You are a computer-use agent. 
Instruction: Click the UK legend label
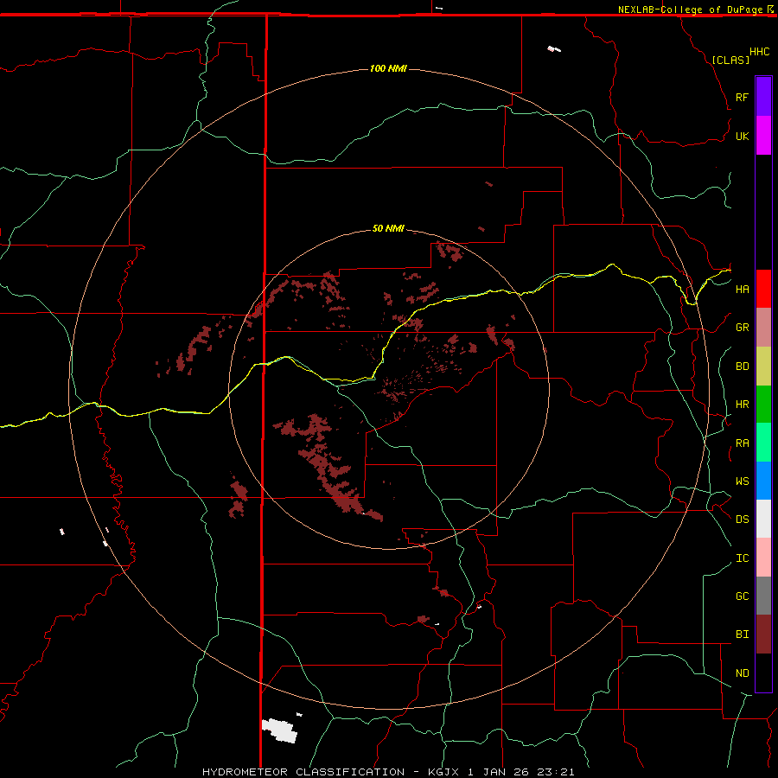click(742, 136)
